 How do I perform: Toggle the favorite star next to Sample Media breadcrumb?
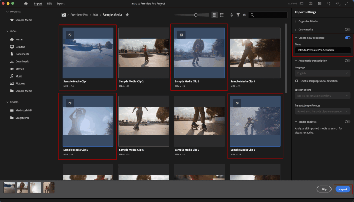[127, 14]
